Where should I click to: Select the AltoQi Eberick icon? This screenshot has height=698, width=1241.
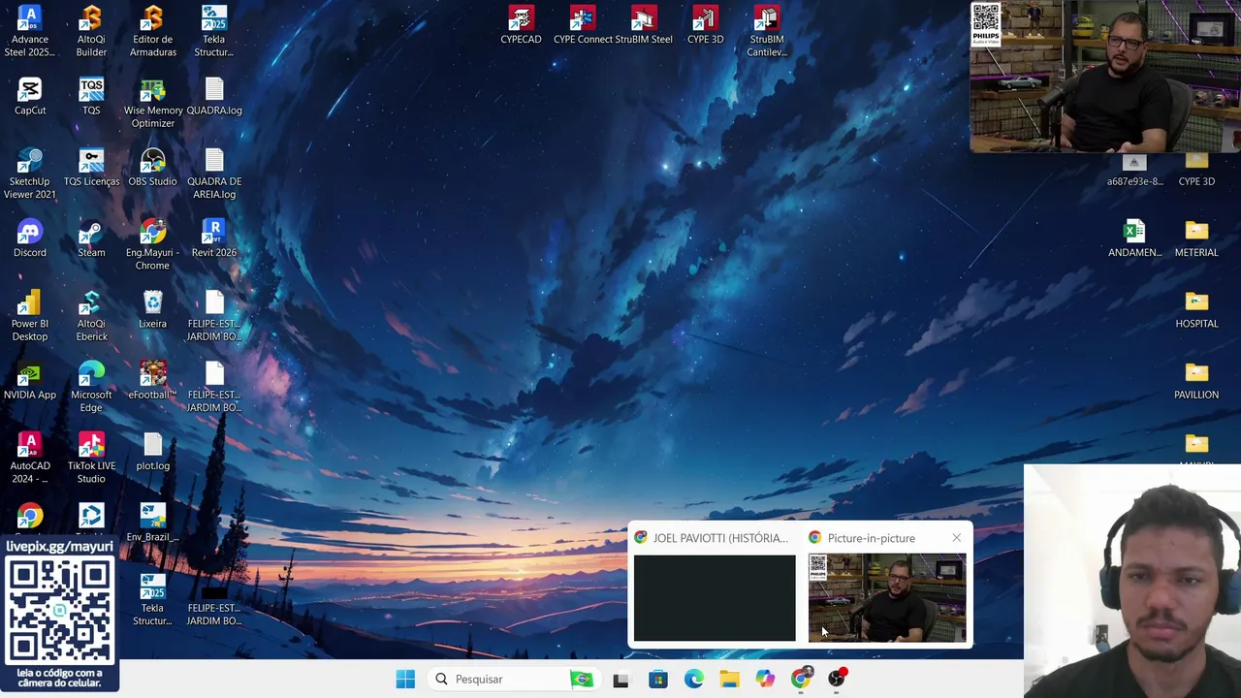pyautogui.click(x=91, y=316)
